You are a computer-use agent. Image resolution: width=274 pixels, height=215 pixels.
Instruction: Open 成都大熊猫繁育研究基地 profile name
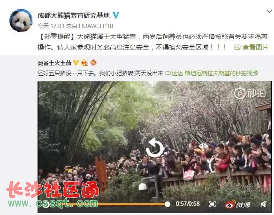[x=74, y=15]
